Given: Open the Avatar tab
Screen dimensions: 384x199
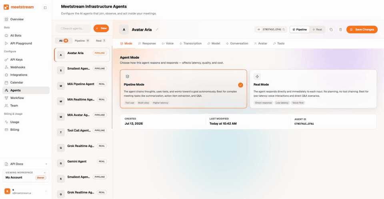Looking at the screenshot, I should click(x=260, y=43).
